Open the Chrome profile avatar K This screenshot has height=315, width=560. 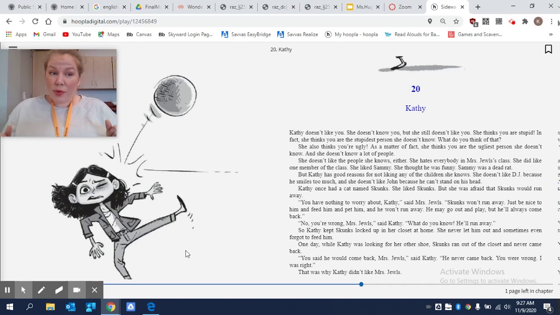[538, 21]
